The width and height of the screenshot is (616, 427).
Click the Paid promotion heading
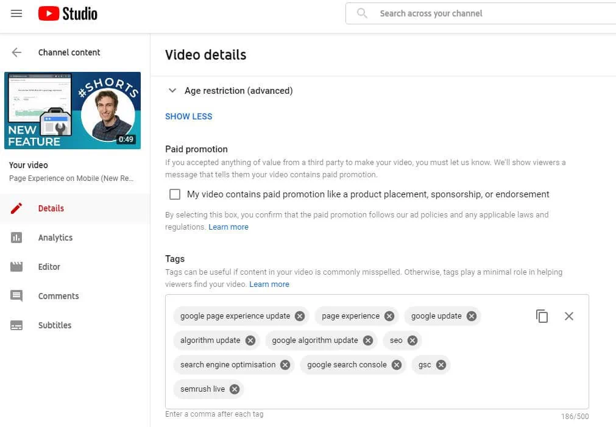[196, 149]
